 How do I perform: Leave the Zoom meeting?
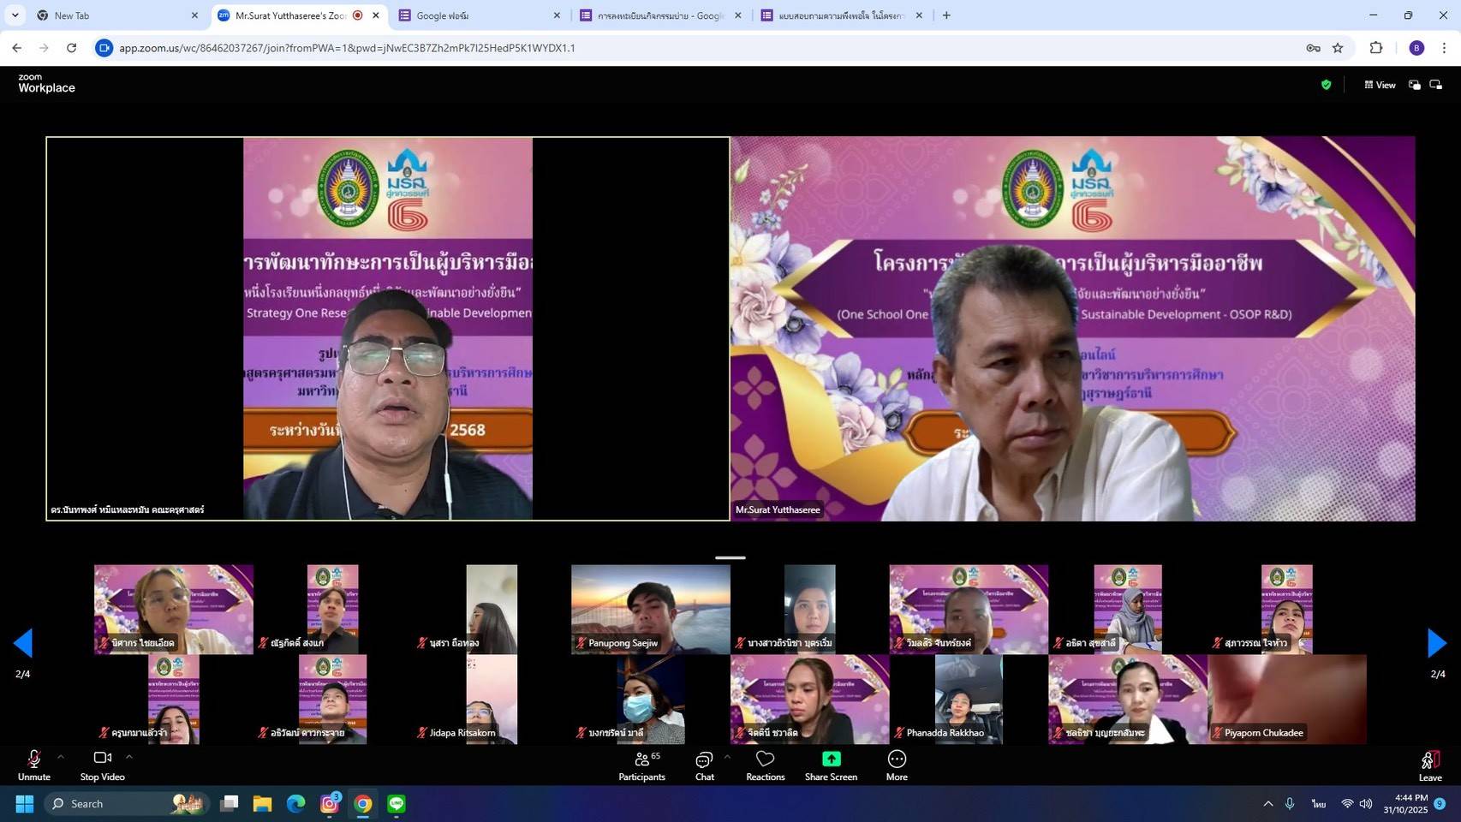click(x=1429, y=765)
